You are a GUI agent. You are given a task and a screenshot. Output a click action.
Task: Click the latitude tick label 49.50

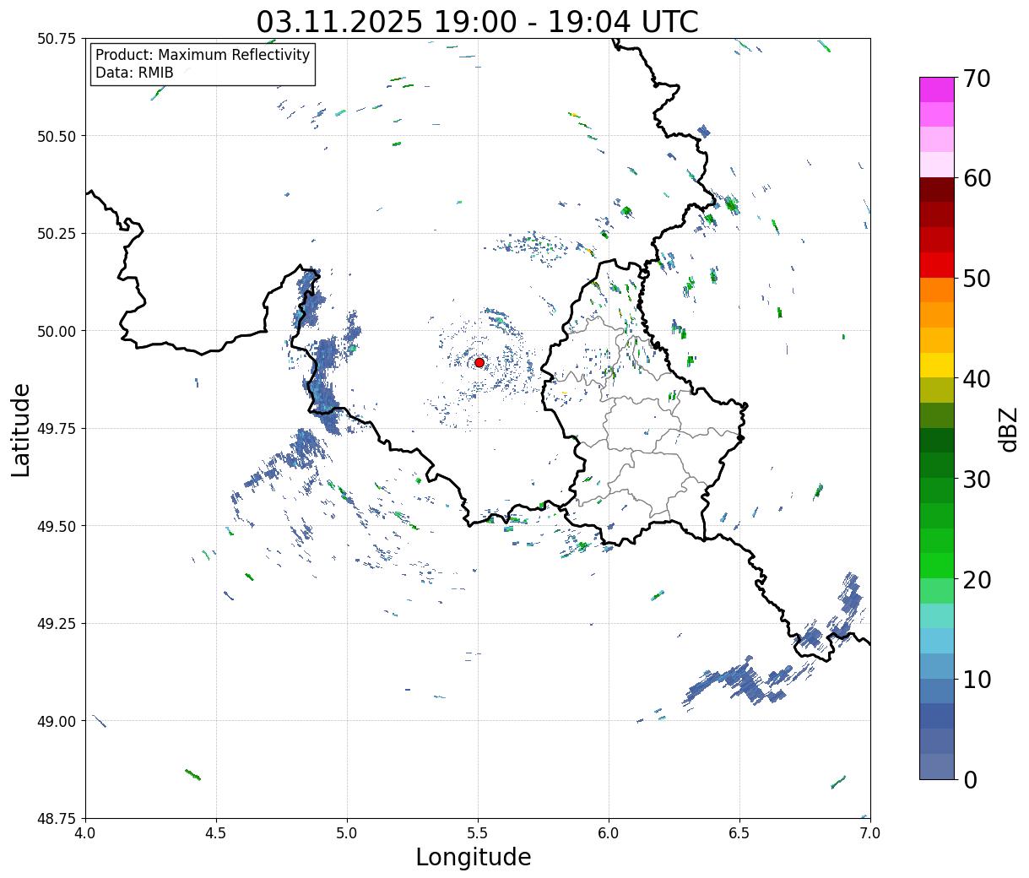pos(56,526)
